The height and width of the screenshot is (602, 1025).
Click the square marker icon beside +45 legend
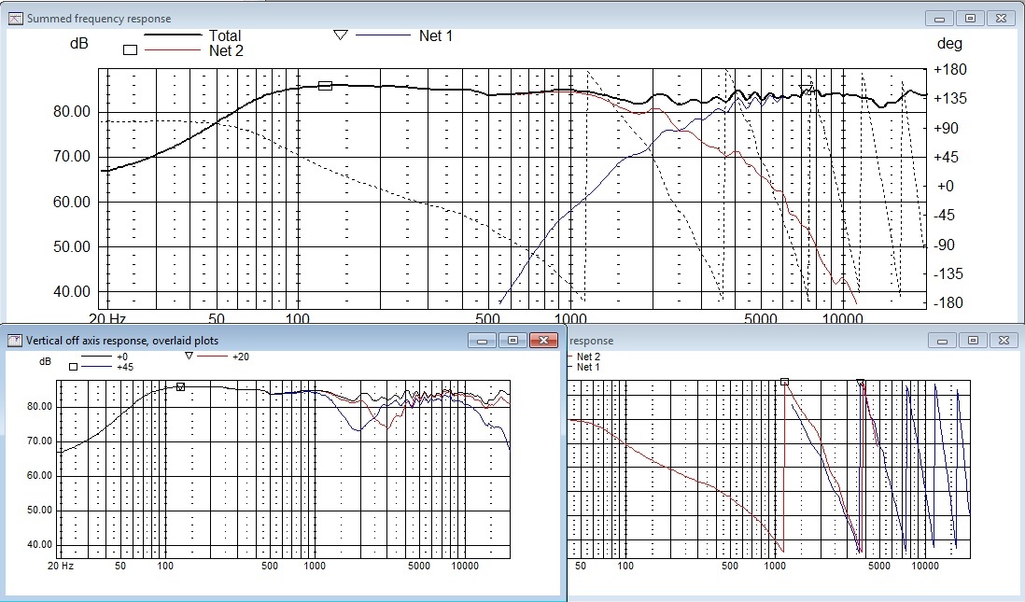point(73,367)
